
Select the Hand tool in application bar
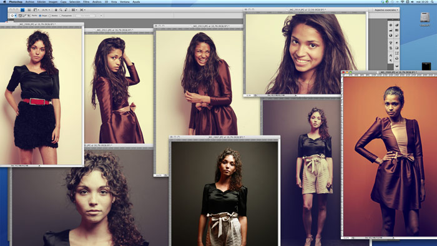56,10
